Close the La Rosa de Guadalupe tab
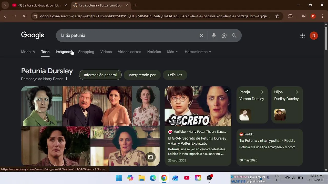The height and width of the screenshot is (184, 328). point(66,5)
